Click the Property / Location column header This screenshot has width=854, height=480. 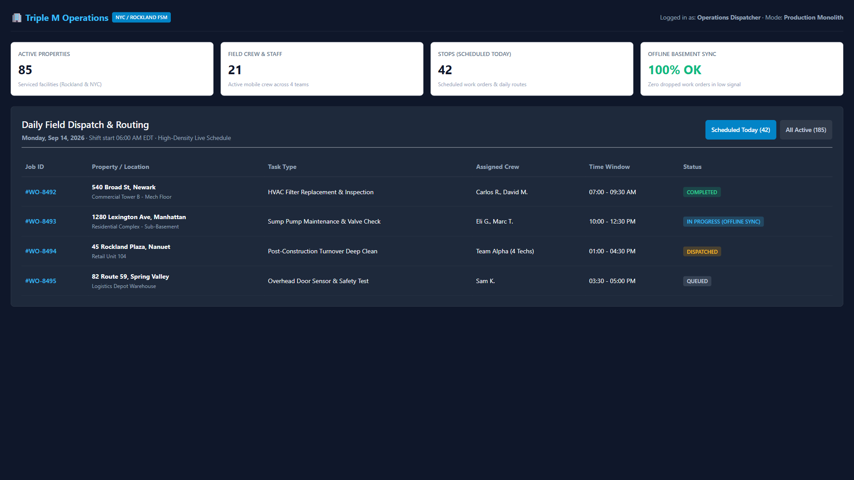coord(121,167)
